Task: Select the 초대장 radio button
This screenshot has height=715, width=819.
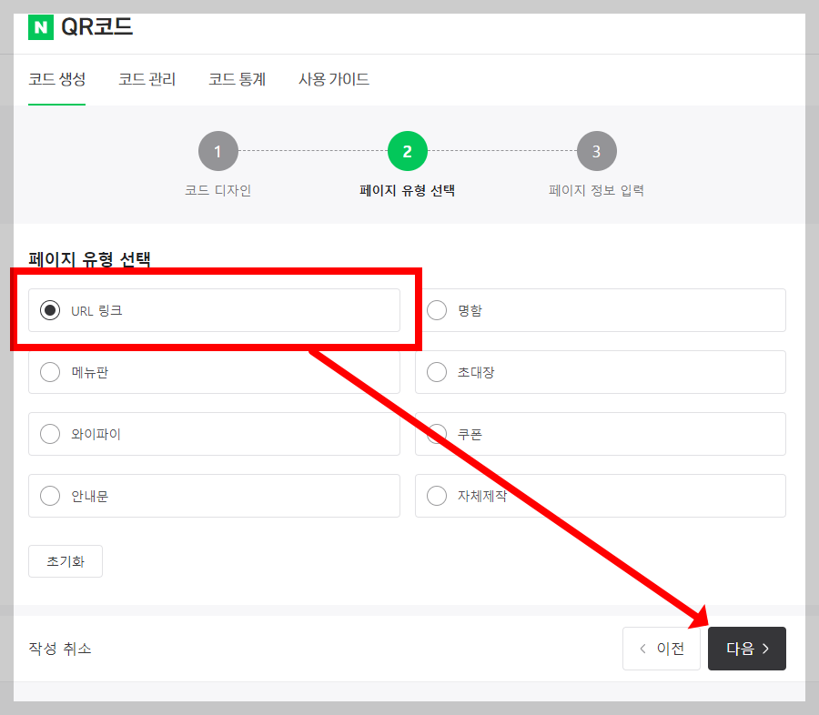Action: [437, 372]
